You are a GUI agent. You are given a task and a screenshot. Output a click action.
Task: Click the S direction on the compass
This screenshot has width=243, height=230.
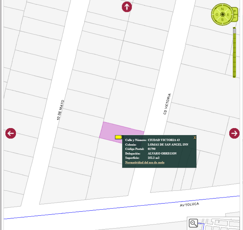[x=223, y=20]
